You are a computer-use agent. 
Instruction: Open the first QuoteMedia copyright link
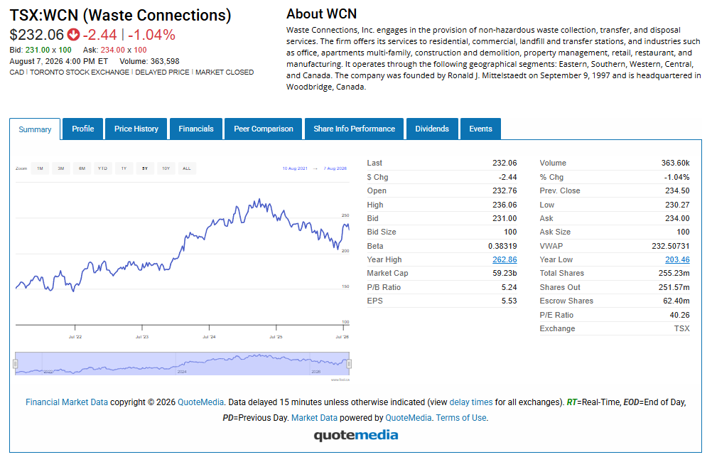tap(200, 402)
